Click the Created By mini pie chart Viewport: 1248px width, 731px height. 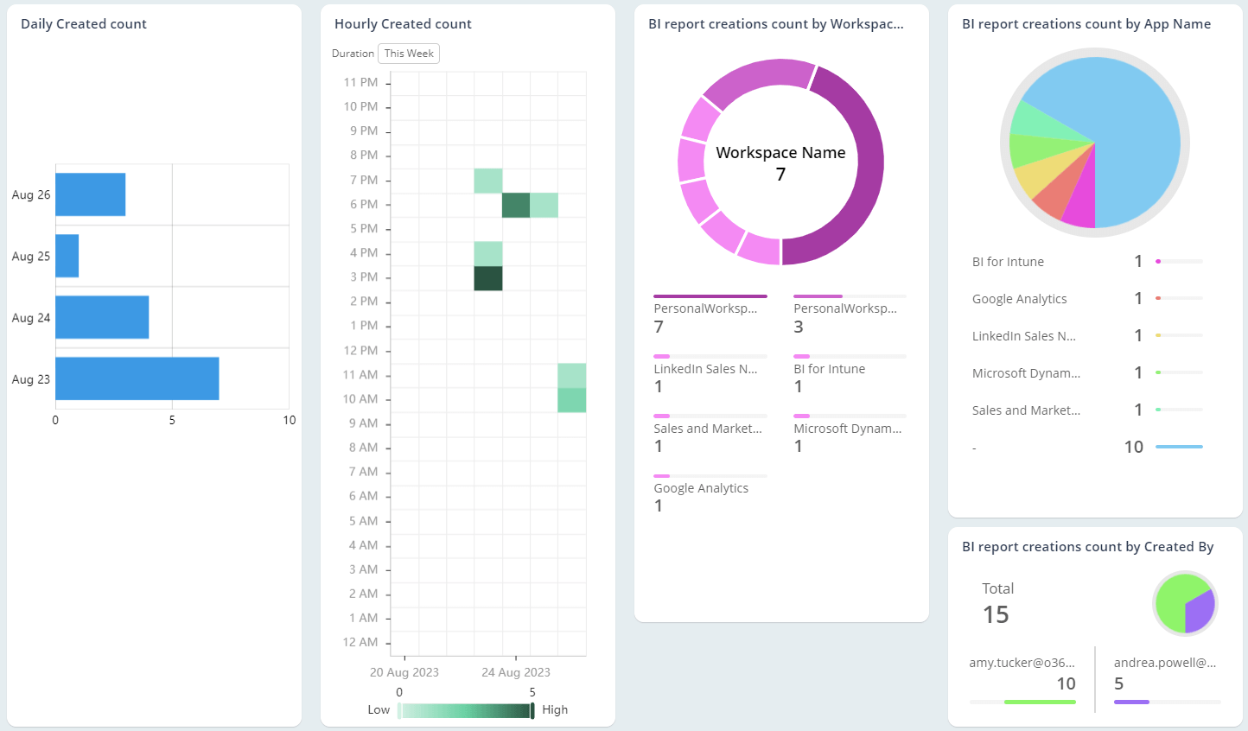pos(1185,603)
